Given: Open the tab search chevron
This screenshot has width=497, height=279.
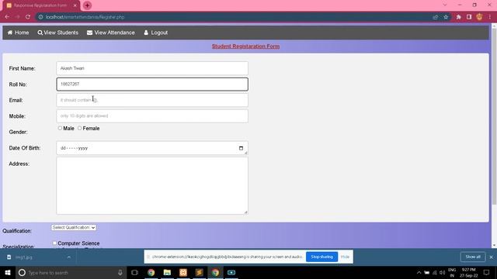Looking at the screenshot, I should (445, 5).
